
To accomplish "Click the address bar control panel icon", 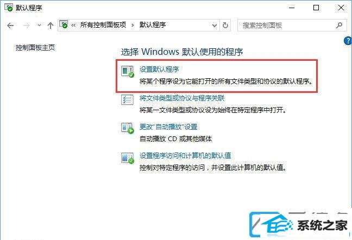I will 64,24.
